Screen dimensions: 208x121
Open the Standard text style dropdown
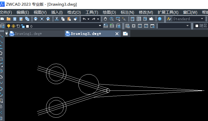(x=202, y=19)
